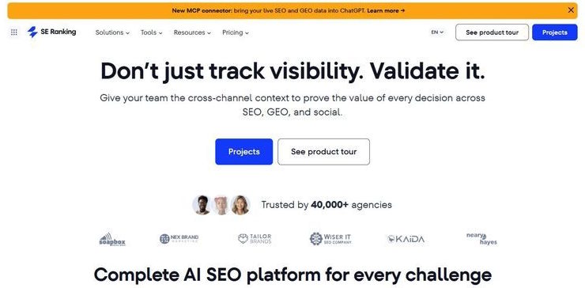Click the blue Projects button in the header
The width and height of the screenshot is (585, 288).
tap(555, 32)
